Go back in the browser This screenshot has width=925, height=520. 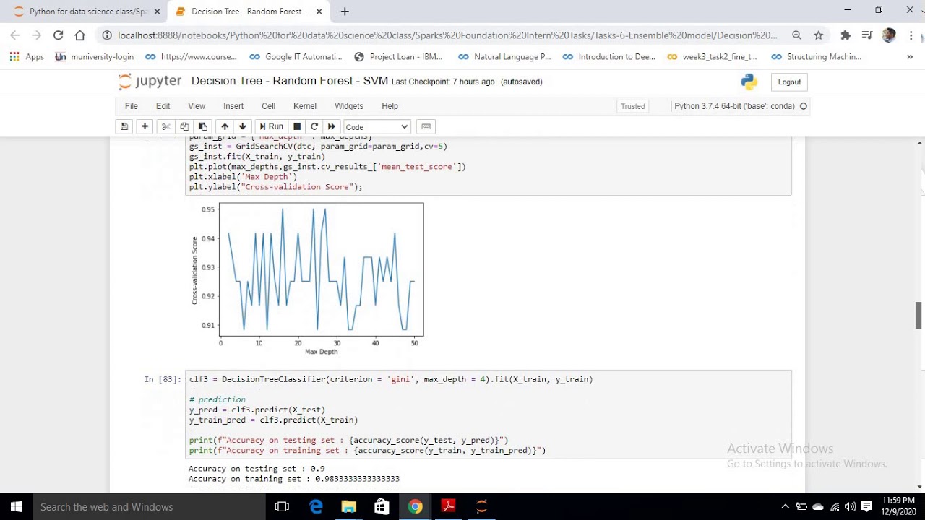pos(14,35)
